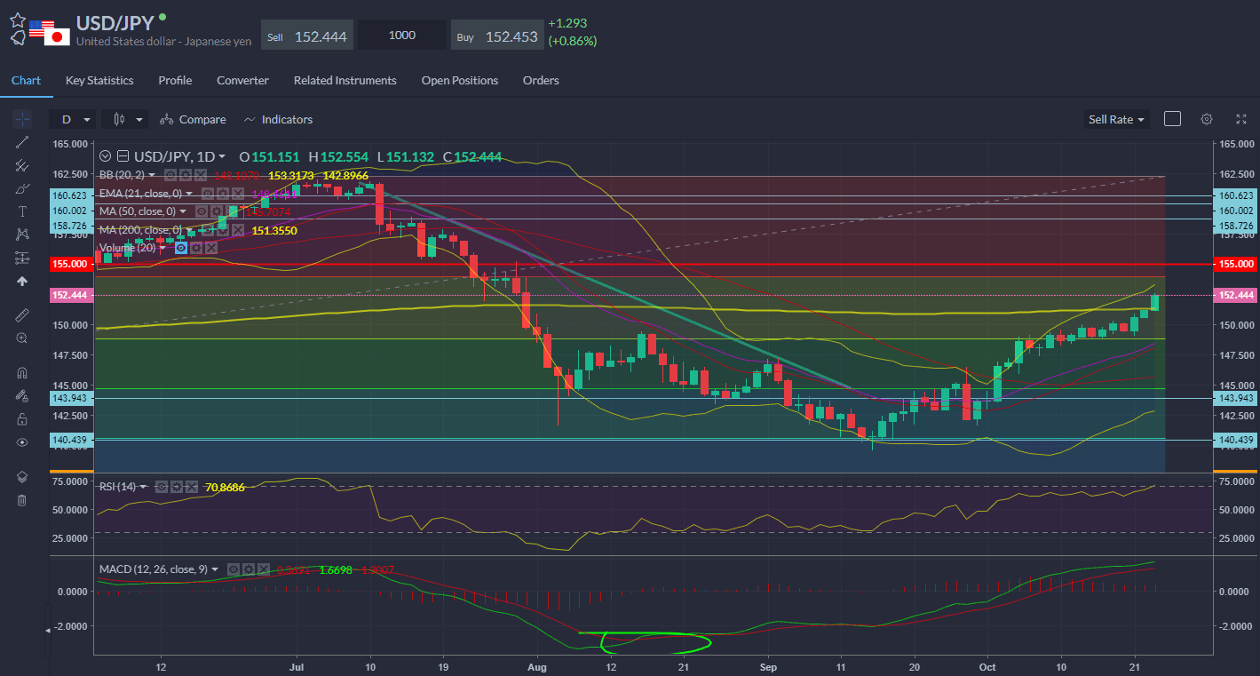Enable the magnet snap mode
The height and width of the screenshot is (676, 1260).
pyautogui.click(x=22, y=373)
